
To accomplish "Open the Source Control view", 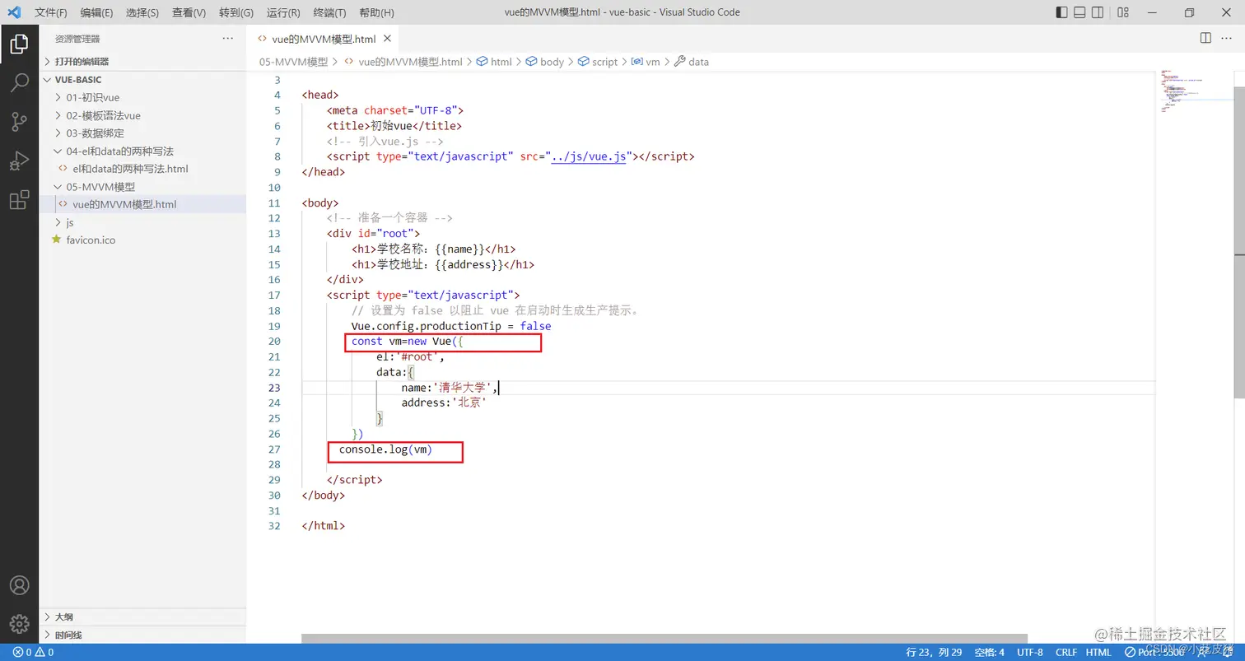I will tap(19, 122).
